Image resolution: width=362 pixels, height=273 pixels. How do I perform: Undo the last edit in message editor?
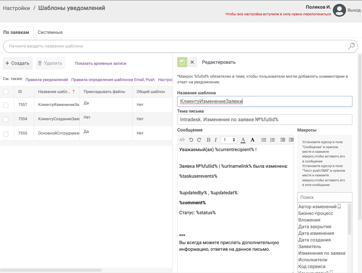point(191,139)
